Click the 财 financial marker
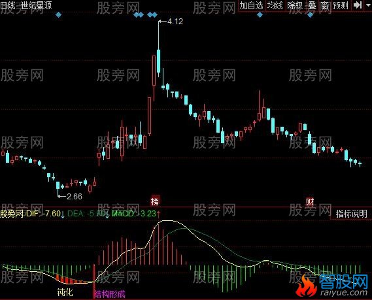The height and width of the screenshot is (300, 372). coord(310,202)
